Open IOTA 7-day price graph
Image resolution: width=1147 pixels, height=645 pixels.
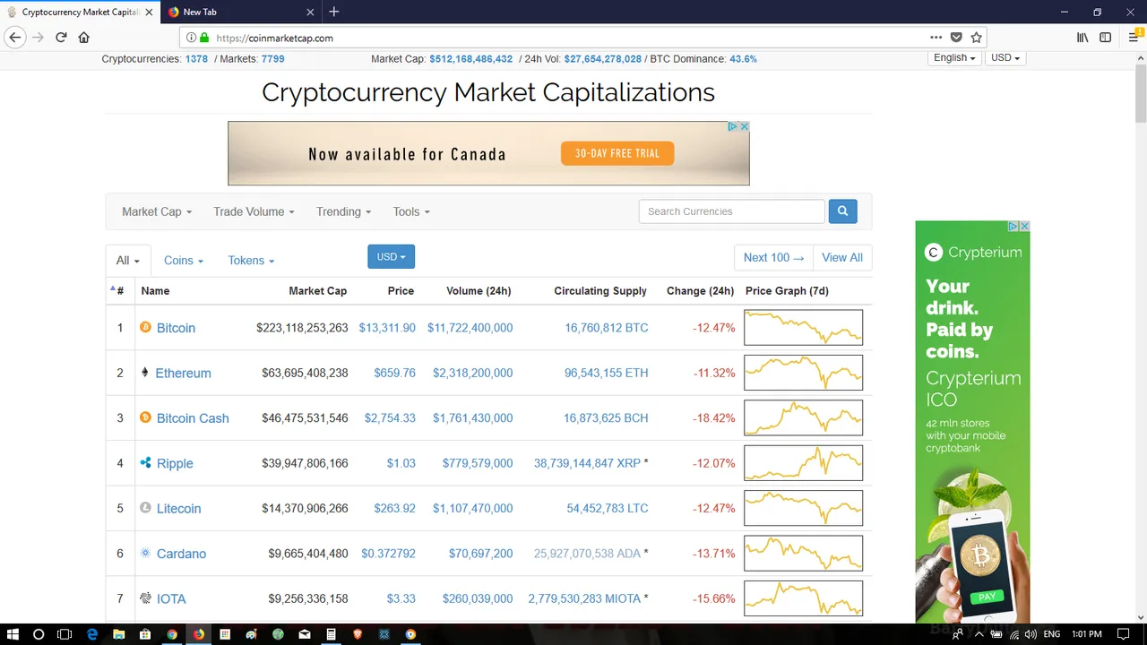803,598
